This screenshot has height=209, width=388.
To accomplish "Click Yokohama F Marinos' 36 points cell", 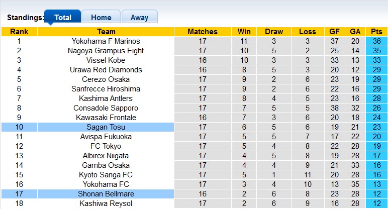I will click(x=377, y=41).
